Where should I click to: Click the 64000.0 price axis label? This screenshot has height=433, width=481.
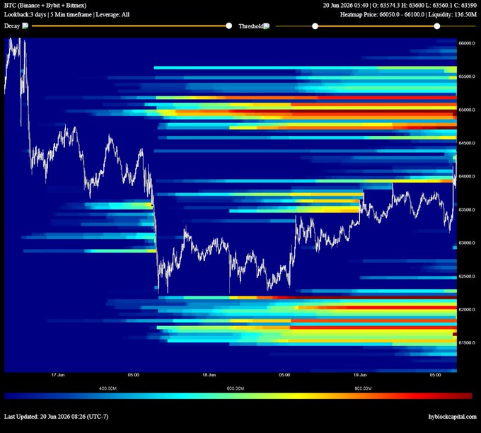click(x=467, y=176)
